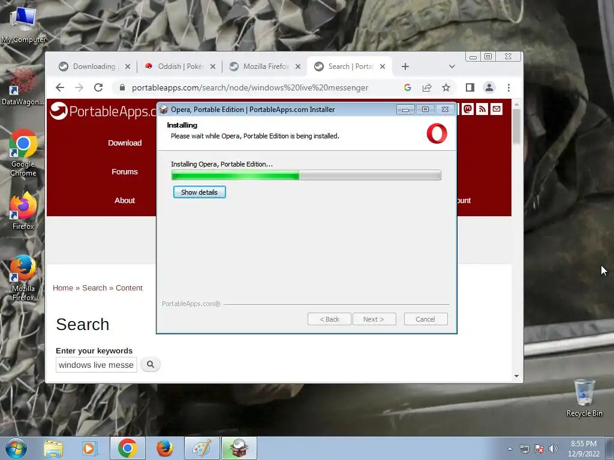This screenshot has height=460, width=614.
Task: View site information lock icon
Action: click(122, 87)
